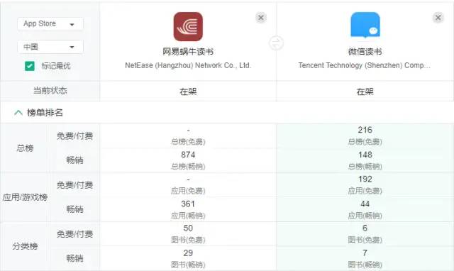Toggle the 标记最优 checkbox

30,66
